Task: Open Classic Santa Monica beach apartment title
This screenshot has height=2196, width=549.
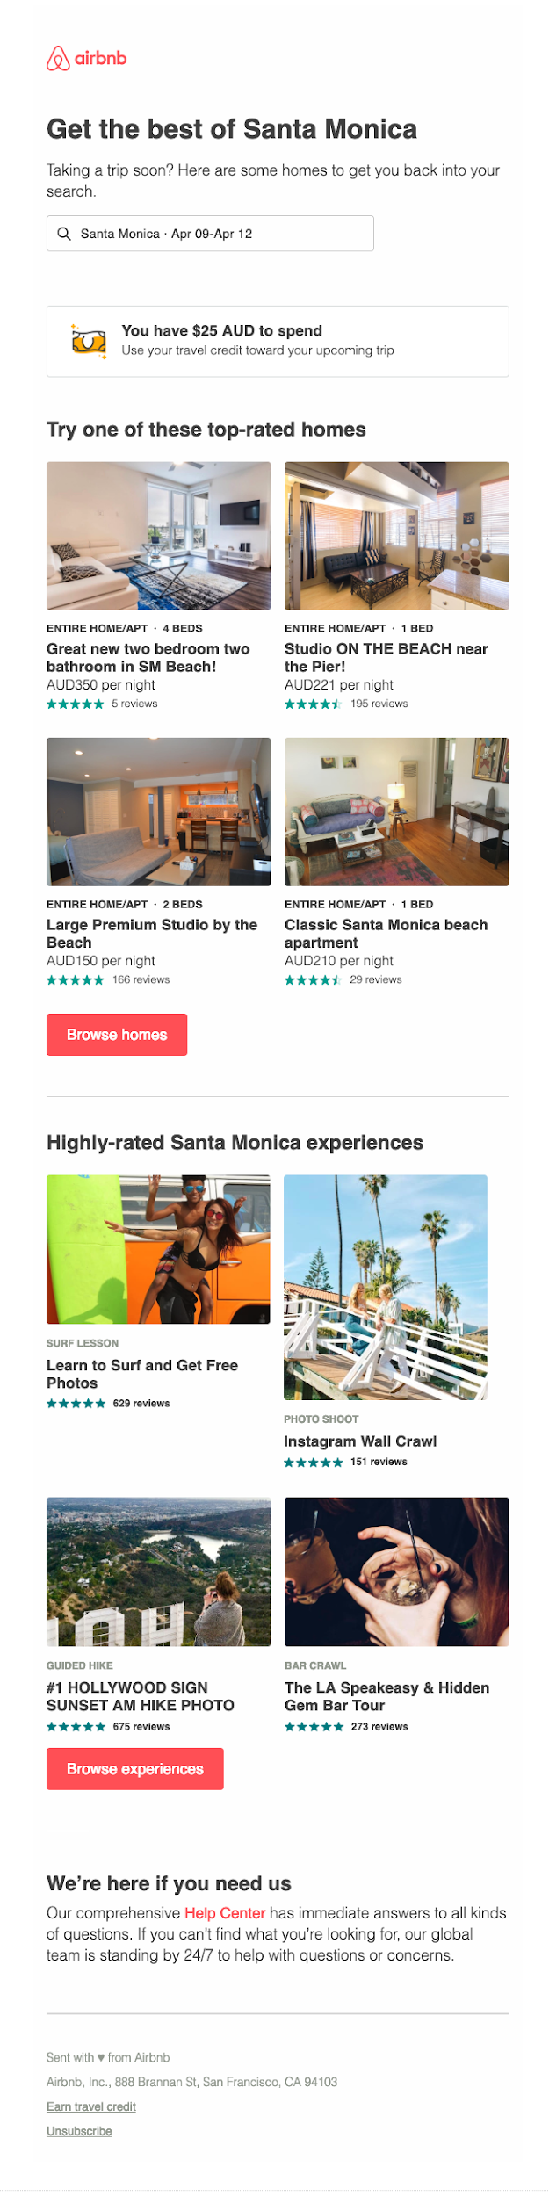Action: pyautogui.click(x=386, y=933)
